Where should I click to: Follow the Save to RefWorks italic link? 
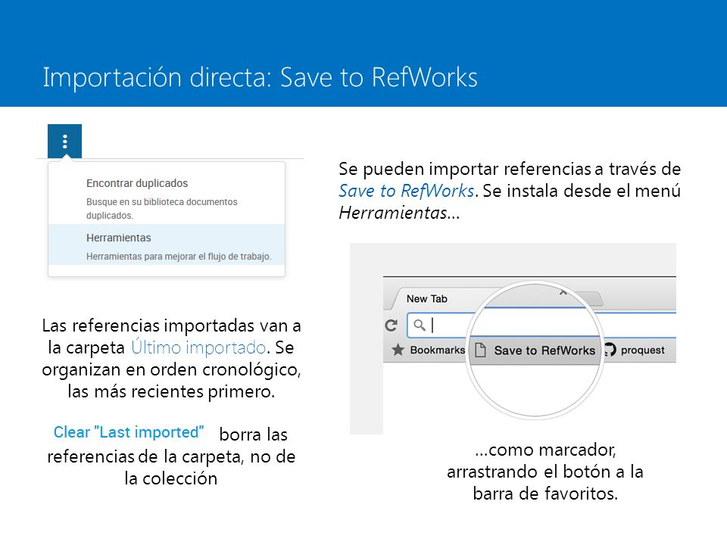click(406, 191)
